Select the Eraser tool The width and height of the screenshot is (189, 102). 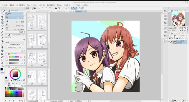pos(2,47)
